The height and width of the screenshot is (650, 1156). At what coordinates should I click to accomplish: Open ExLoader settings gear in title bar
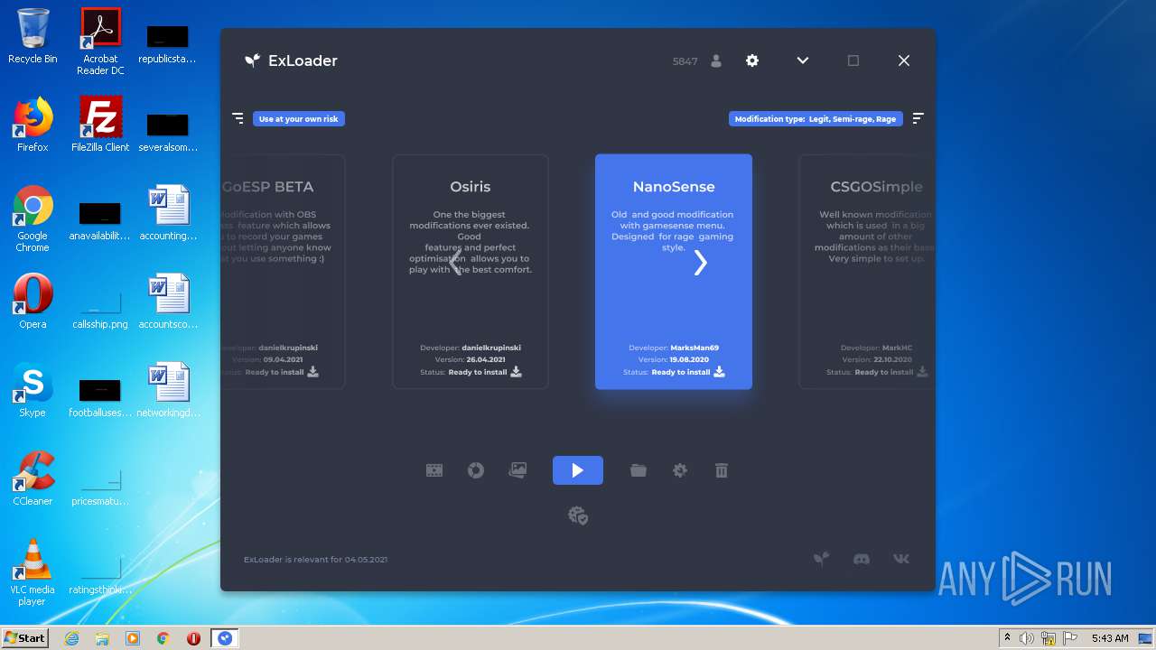tap(752, 60)
